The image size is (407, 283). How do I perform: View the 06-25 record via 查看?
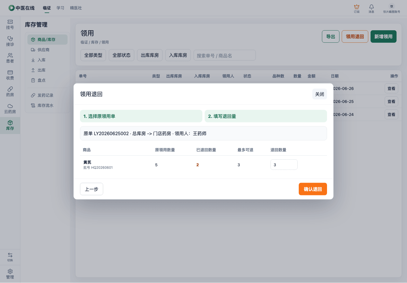tap(391, 101)
